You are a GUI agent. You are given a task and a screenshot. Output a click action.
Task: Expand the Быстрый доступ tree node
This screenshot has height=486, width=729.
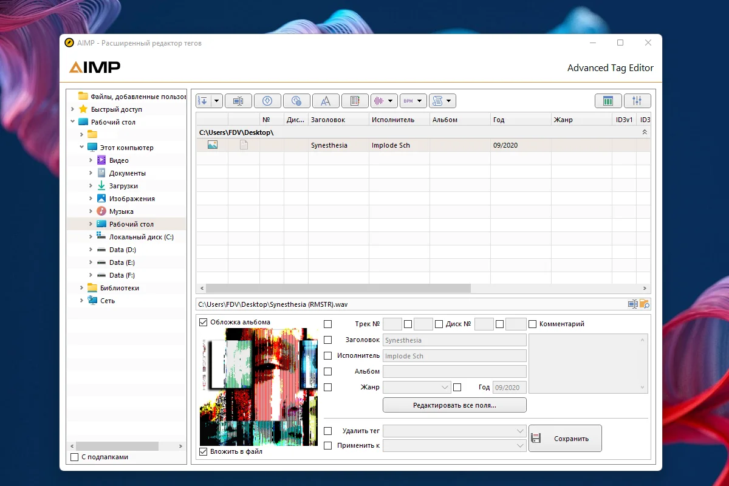click(72, 109)
